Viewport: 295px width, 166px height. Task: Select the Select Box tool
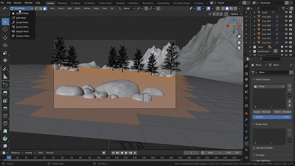5,22
